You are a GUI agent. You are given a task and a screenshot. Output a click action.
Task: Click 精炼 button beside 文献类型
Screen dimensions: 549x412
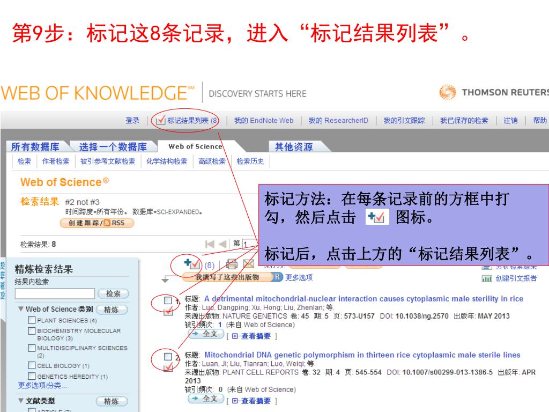pos(111,401)
